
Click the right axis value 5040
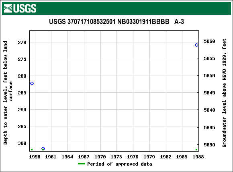pyautogui.click(x=209, y=110)
